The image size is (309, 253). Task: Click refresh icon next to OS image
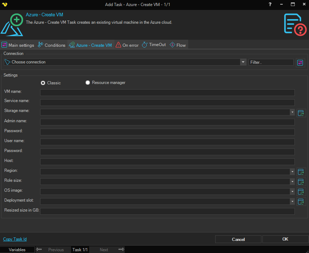point(301,192)
